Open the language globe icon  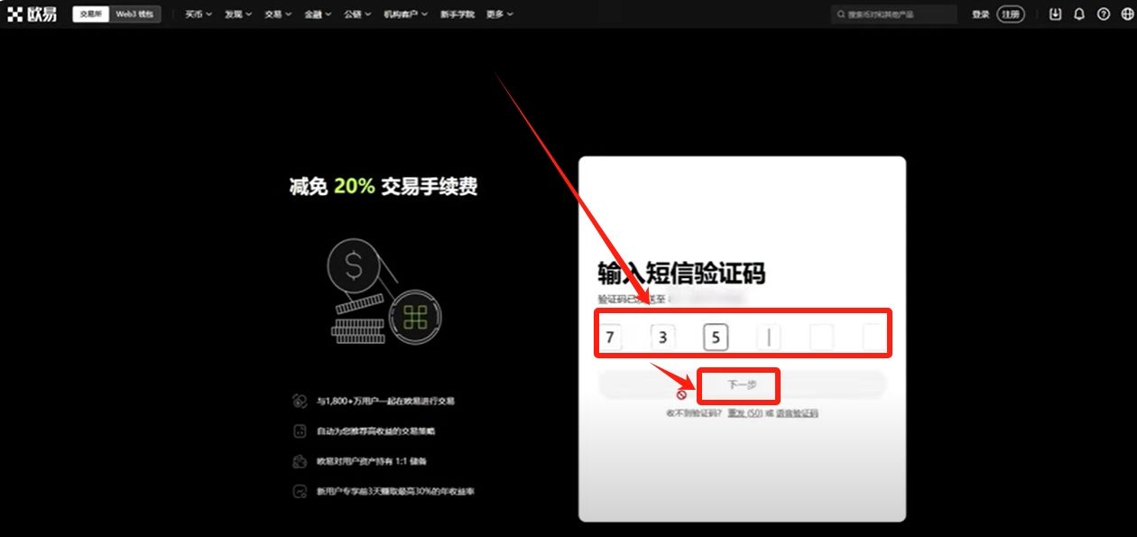pos(1125,14)
